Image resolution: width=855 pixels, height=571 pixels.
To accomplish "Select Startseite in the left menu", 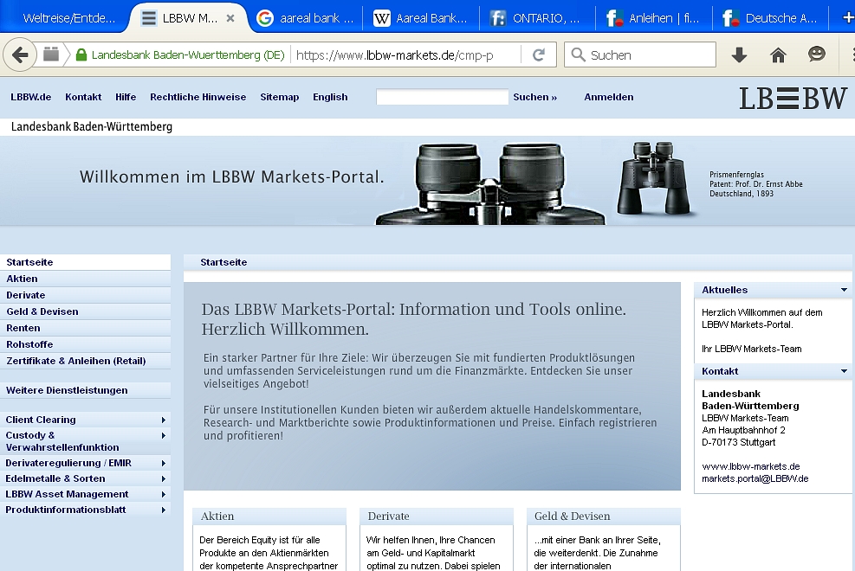I will tap(85, 262).
